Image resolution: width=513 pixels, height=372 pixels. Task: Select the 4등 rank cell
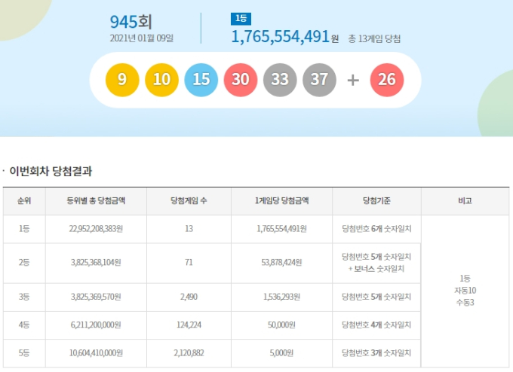click(24, 325)
